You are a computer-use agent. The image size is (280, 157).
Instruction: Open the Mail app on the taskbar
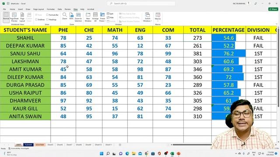point(140,154)
